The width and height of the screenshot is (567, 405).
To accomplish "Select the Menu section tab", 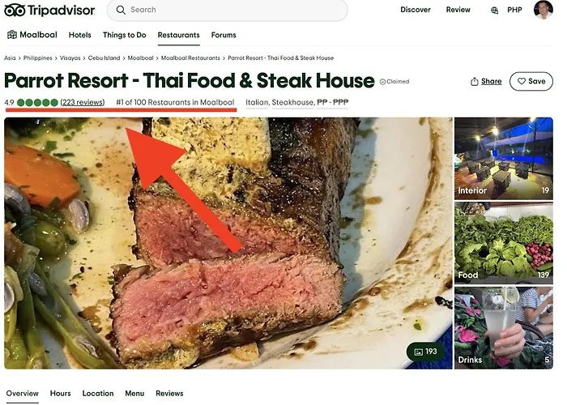I will pos(134,393).
